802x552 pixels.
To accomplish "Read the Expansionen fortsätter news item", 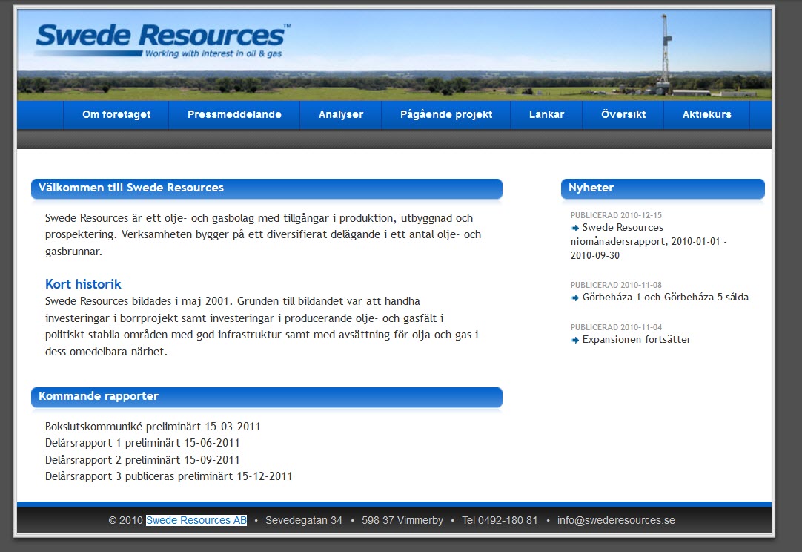I will tap(636, 340).
